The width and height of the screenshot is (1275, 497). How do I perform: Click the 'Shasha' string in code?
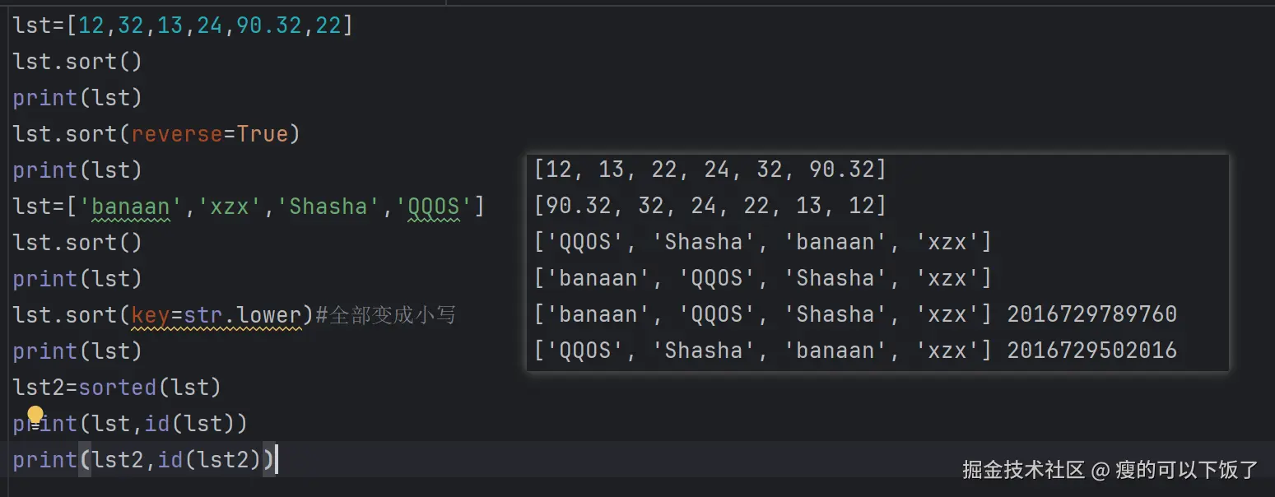coord(328,207)
